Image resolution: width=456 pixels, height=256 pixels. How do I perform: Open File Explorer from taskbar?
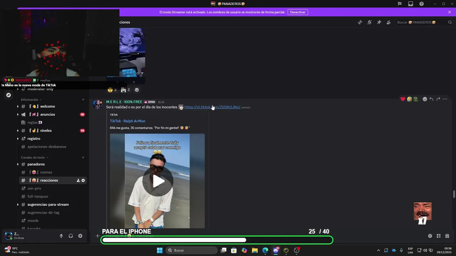255,250
